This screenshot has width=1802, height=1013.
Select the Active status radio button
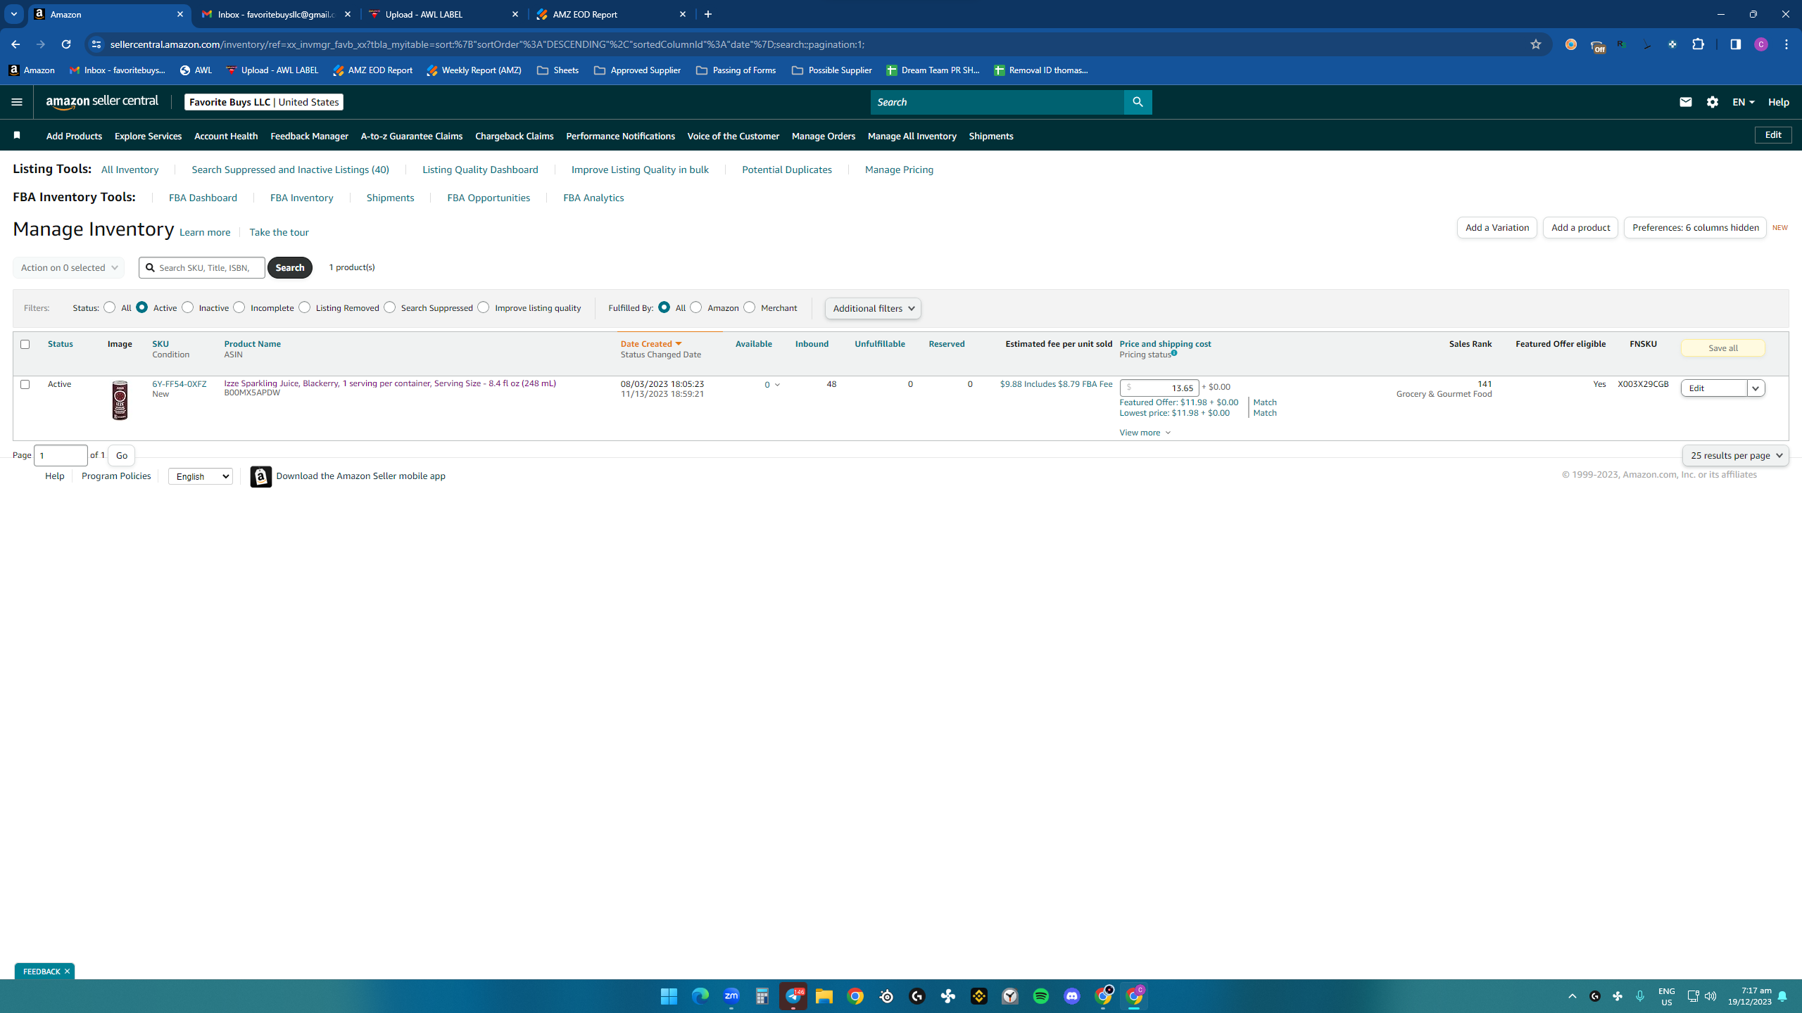click(142, 307)
